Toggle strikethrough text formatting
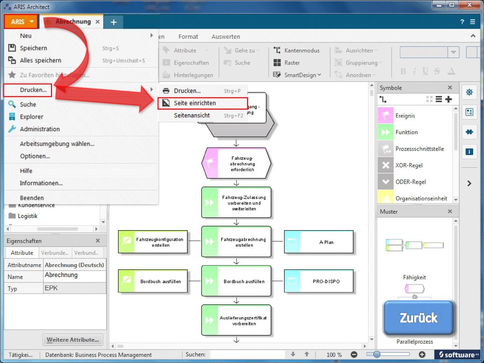The height and width of the screenshot is (363, 484). pyautogui.click(x=437, y=71)
